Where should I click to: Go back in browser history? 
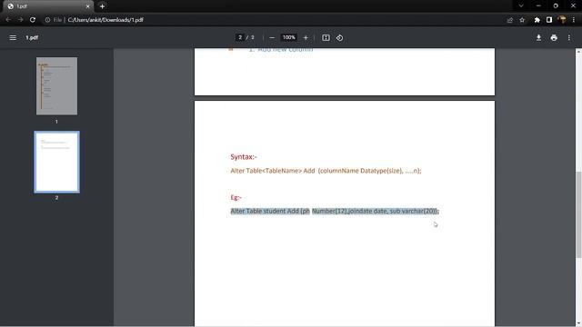[8, 20]
